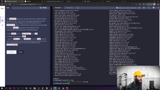Open Microsoft Edge on the taskbar

tap(55, 88)
